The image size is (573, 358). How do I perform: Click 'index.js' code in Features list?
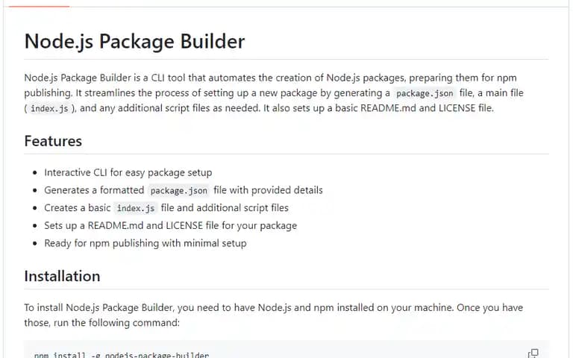[136, 208]
